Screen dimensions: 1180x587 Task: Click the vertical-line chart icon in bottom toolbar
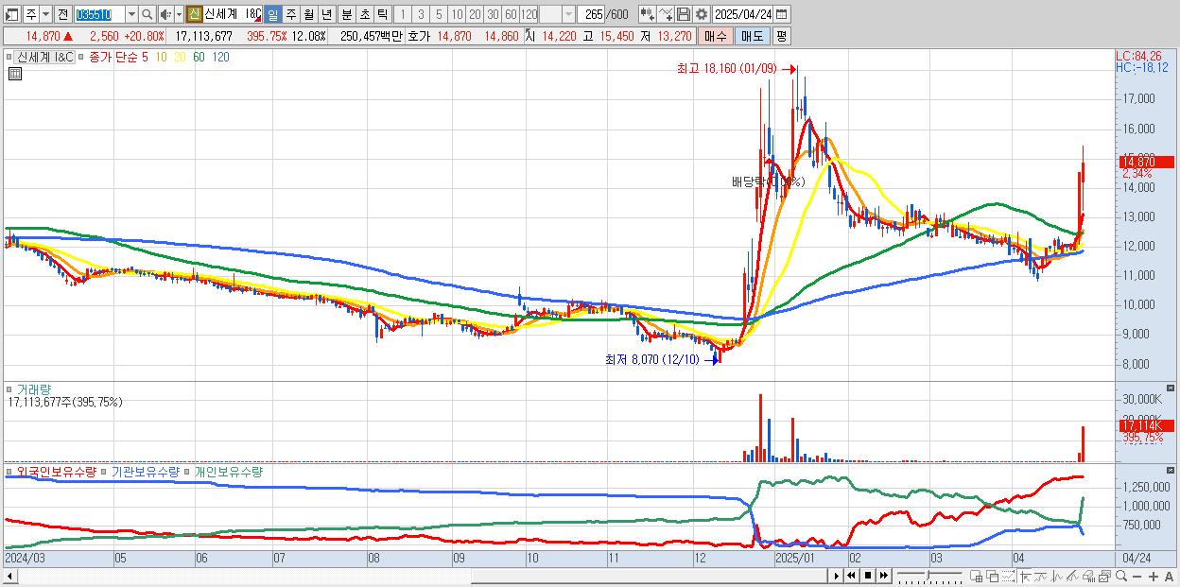point(1057,576)
